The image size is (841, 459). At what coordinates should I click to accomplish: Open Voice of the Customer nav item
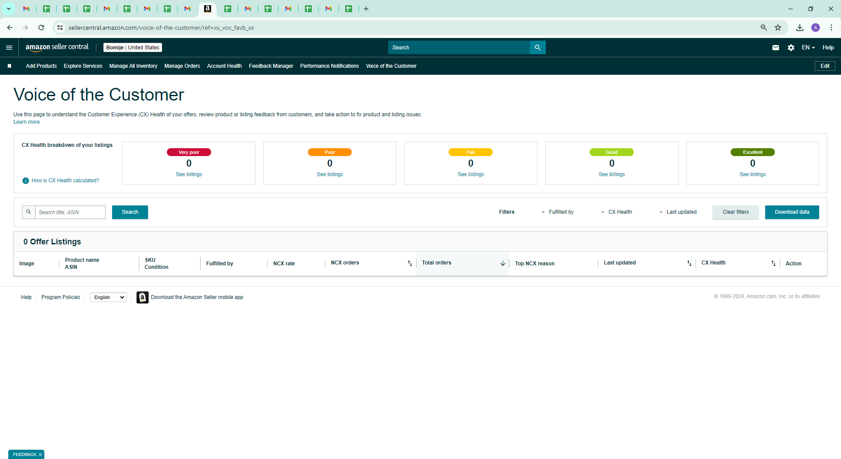(x=391, y=66)
